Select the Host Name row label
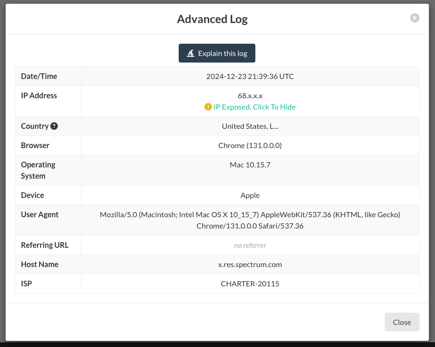Viewport: 435px width, 347px height. tap(40, 264)
